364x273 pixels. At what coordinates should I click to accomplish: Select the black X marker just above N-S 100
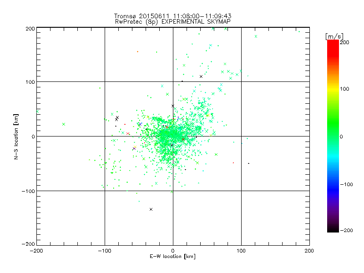click(201, 76)
